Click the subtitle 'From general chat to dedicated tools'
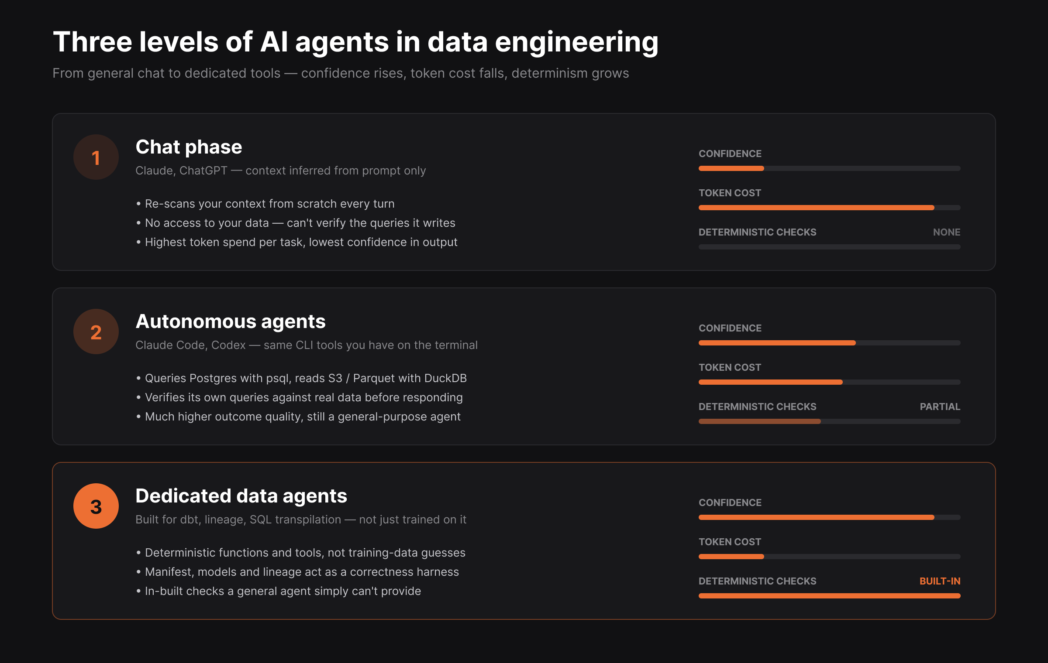Screen dimensions: 1048x663 point(341,73)
